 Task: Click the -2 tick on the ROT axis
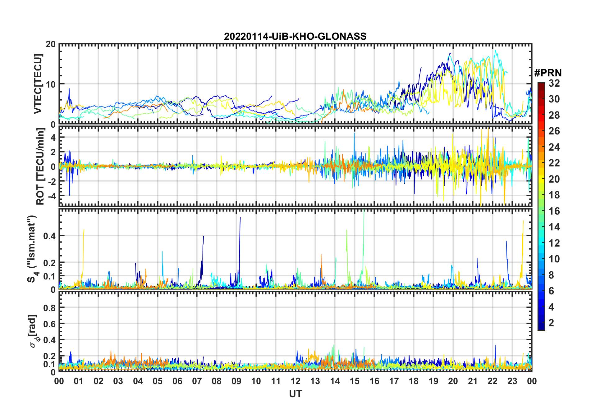point(52,182)
